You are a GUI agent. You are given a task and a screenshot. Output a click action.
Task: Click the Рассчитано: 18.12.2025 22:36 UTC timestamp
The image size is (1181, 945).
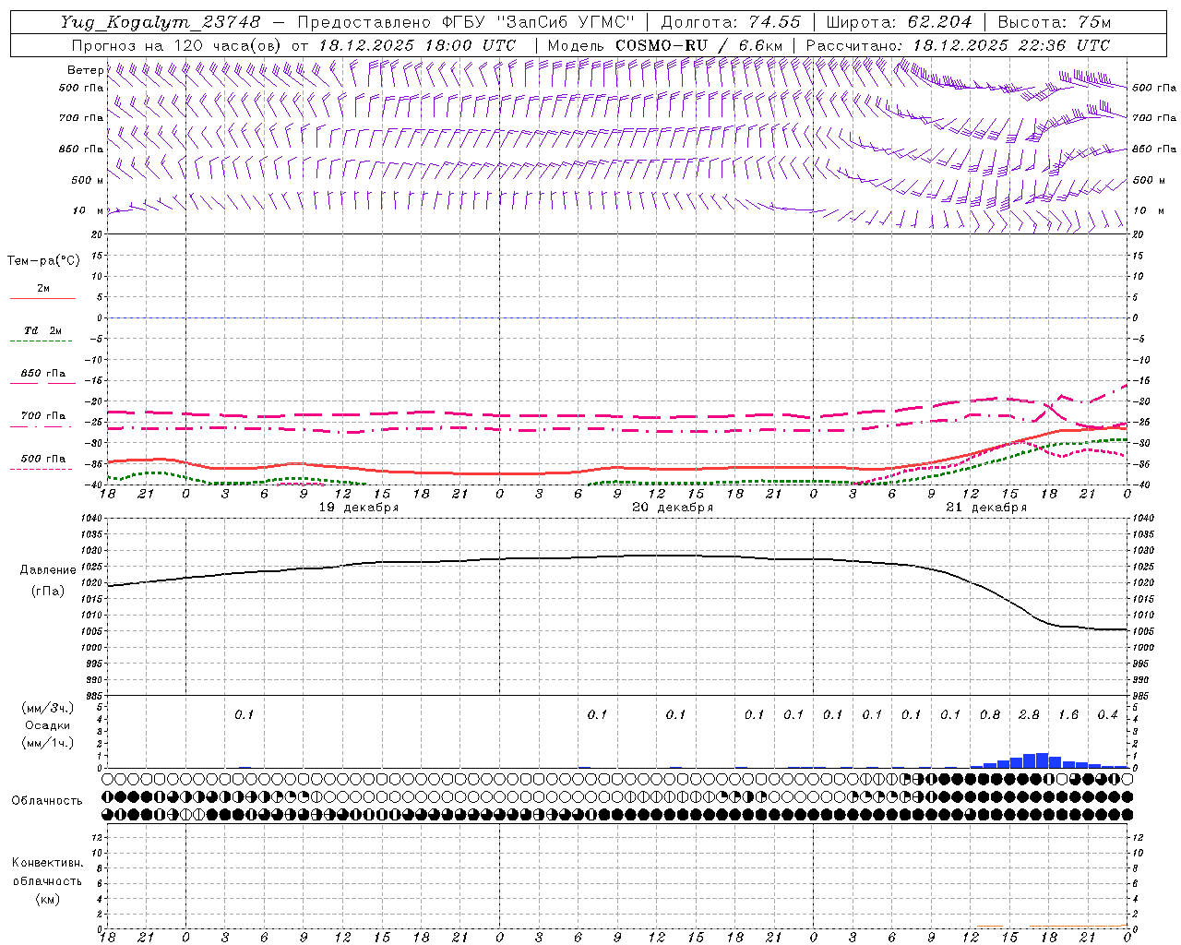coord(958,45)
